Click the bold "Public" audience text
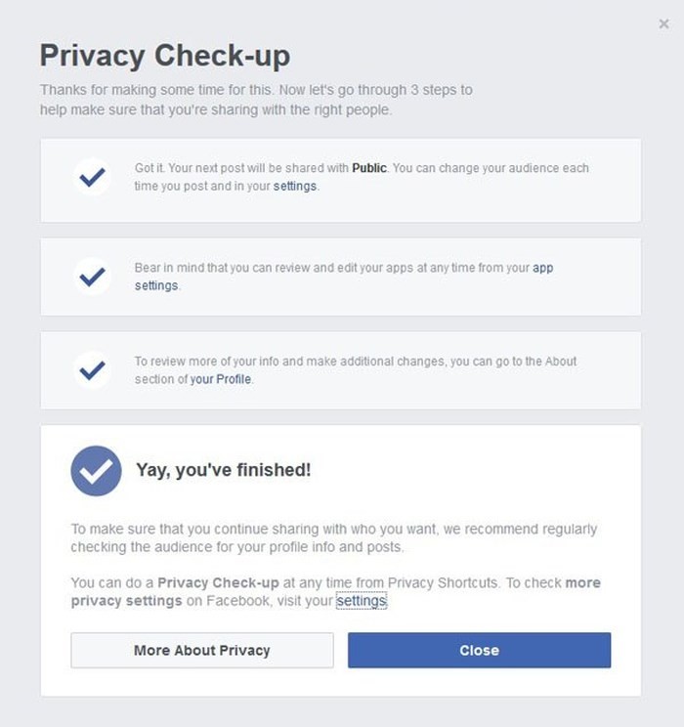Screen dimensions: 684x727 (x=369, y=168)
